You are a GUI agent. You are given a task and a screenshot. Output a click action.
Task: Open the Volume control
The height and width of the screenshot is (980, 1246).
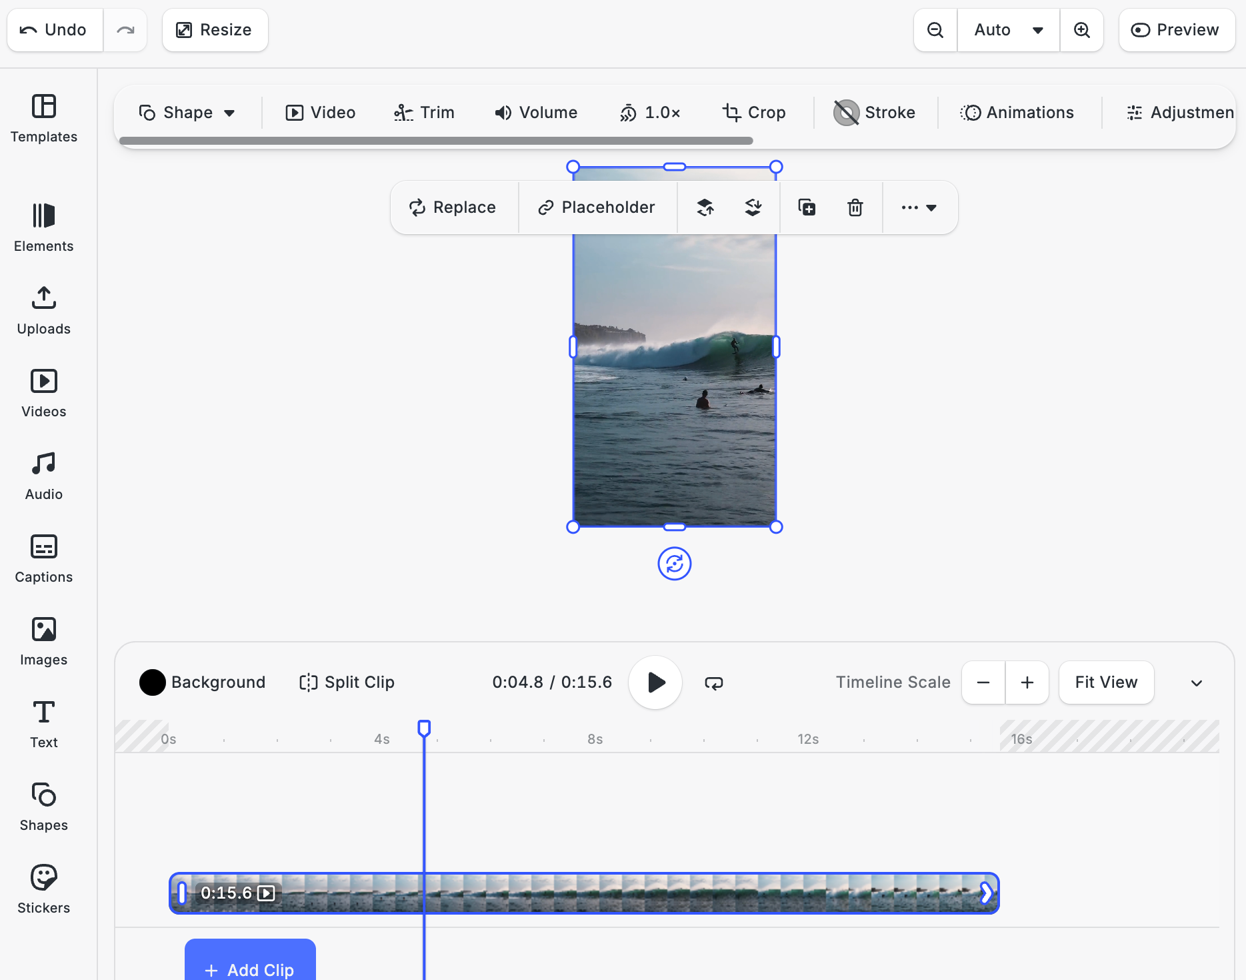click(536, 113)
